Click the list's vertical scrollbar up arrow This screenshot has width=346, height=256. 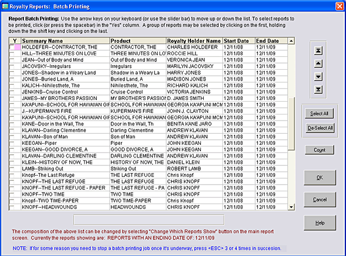292,41
